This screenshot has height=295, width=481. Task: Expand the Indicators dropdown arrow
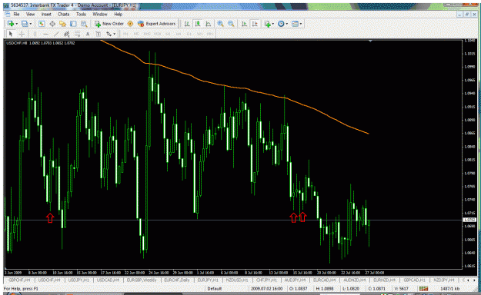point(273,24)
